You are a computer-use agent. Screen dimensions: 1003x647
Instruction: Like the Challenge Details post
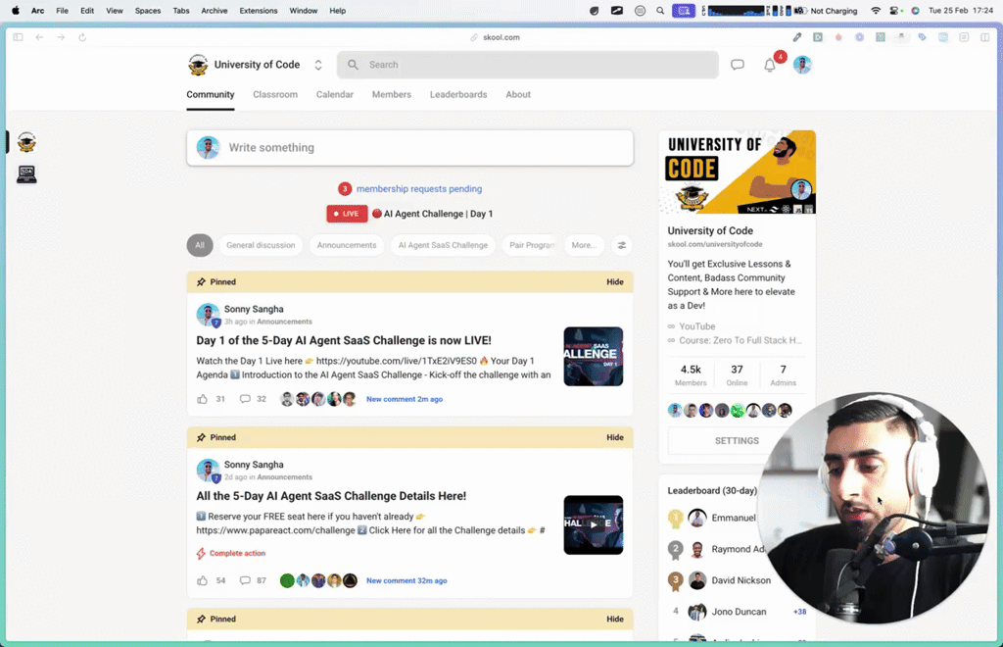click(202, 580)
